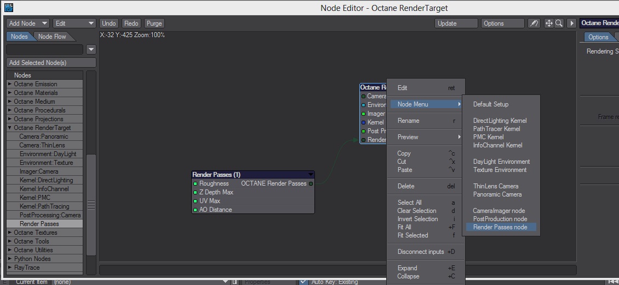This screenshot has height=285, width=619.
Task: Select Render Passes in node list
Action: 45,224
